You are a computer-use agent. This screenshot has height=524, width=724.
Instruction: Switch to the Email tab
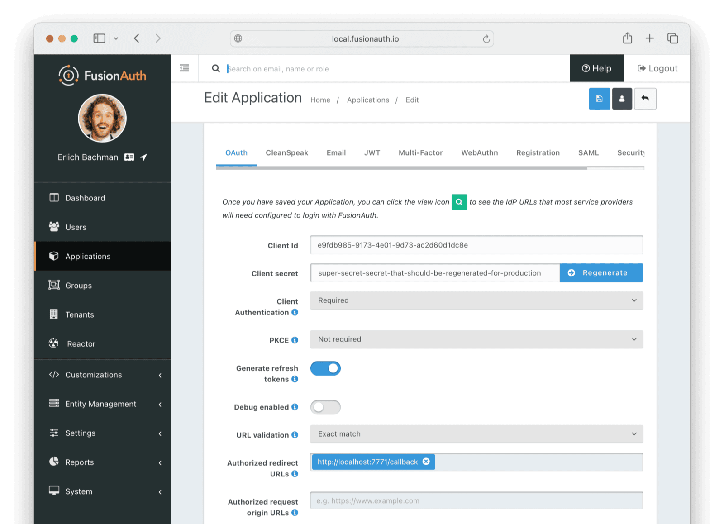[336, 153]
